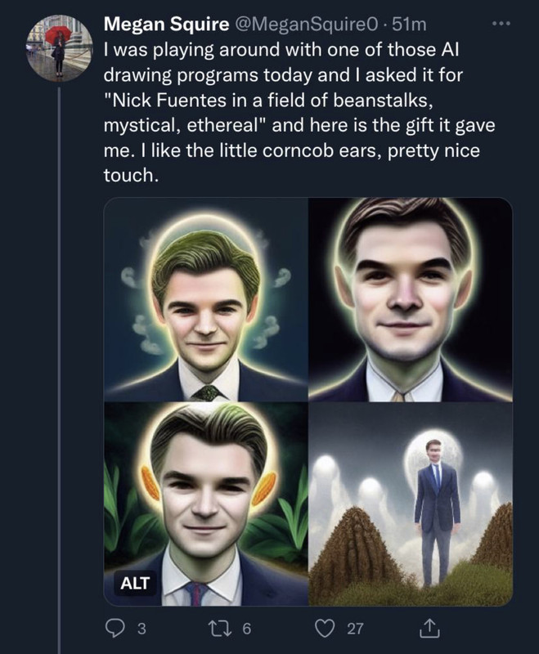
Task: Open Megan Squire's profile avatar
Action: (x=60, y=47)
